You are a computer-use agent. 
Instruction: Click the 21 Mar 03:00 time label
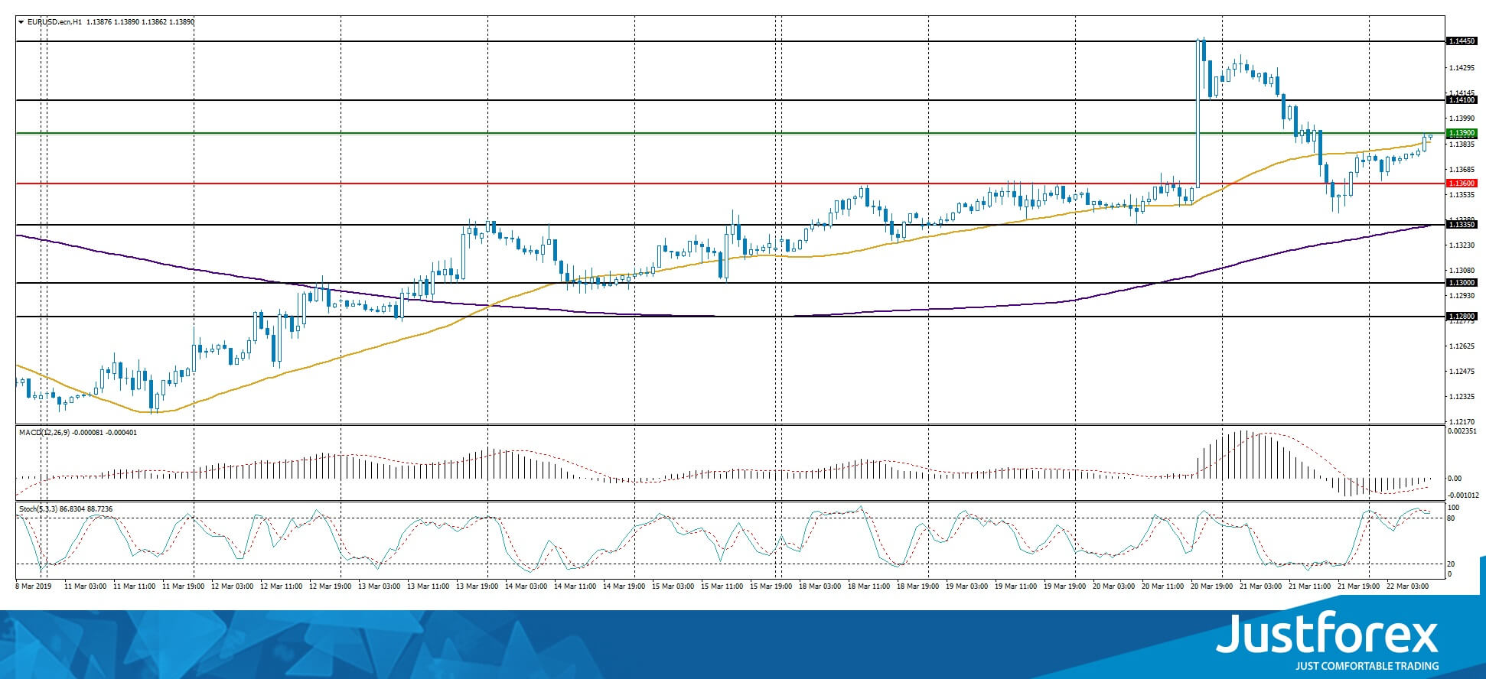1261,586
